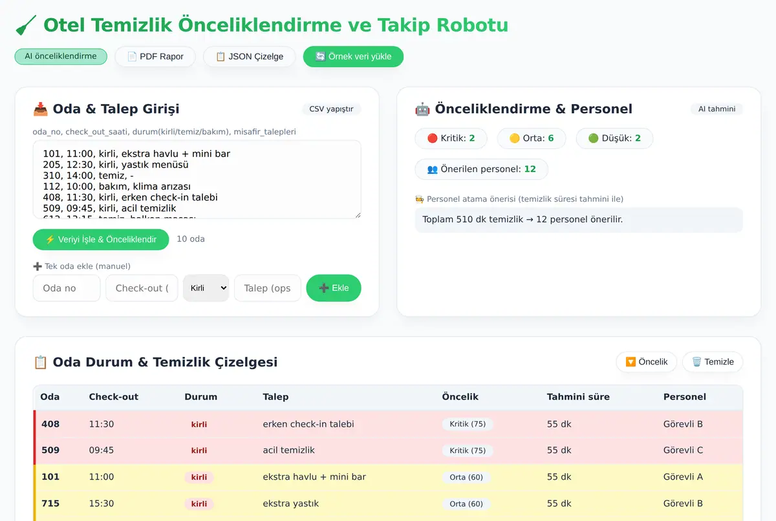
Task: Click the Oda & Talep Girişi heading
Action: (116, 109)
